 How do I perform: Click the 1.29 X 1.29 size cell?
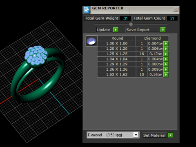[x=117, y=64]
